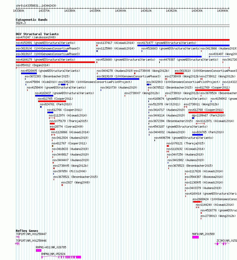Screen dimensions: 237x260
Task: Click nsv397650 (Mills2006) label
Action: (x=70, y=171)
